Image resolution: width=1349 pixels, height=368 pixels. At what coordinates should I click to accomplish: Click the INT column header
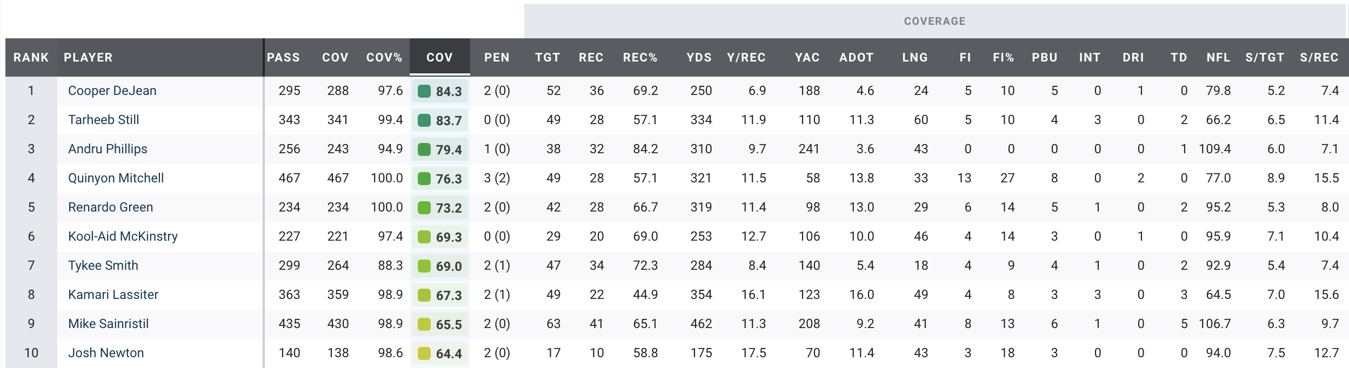tap(1090, 57)
